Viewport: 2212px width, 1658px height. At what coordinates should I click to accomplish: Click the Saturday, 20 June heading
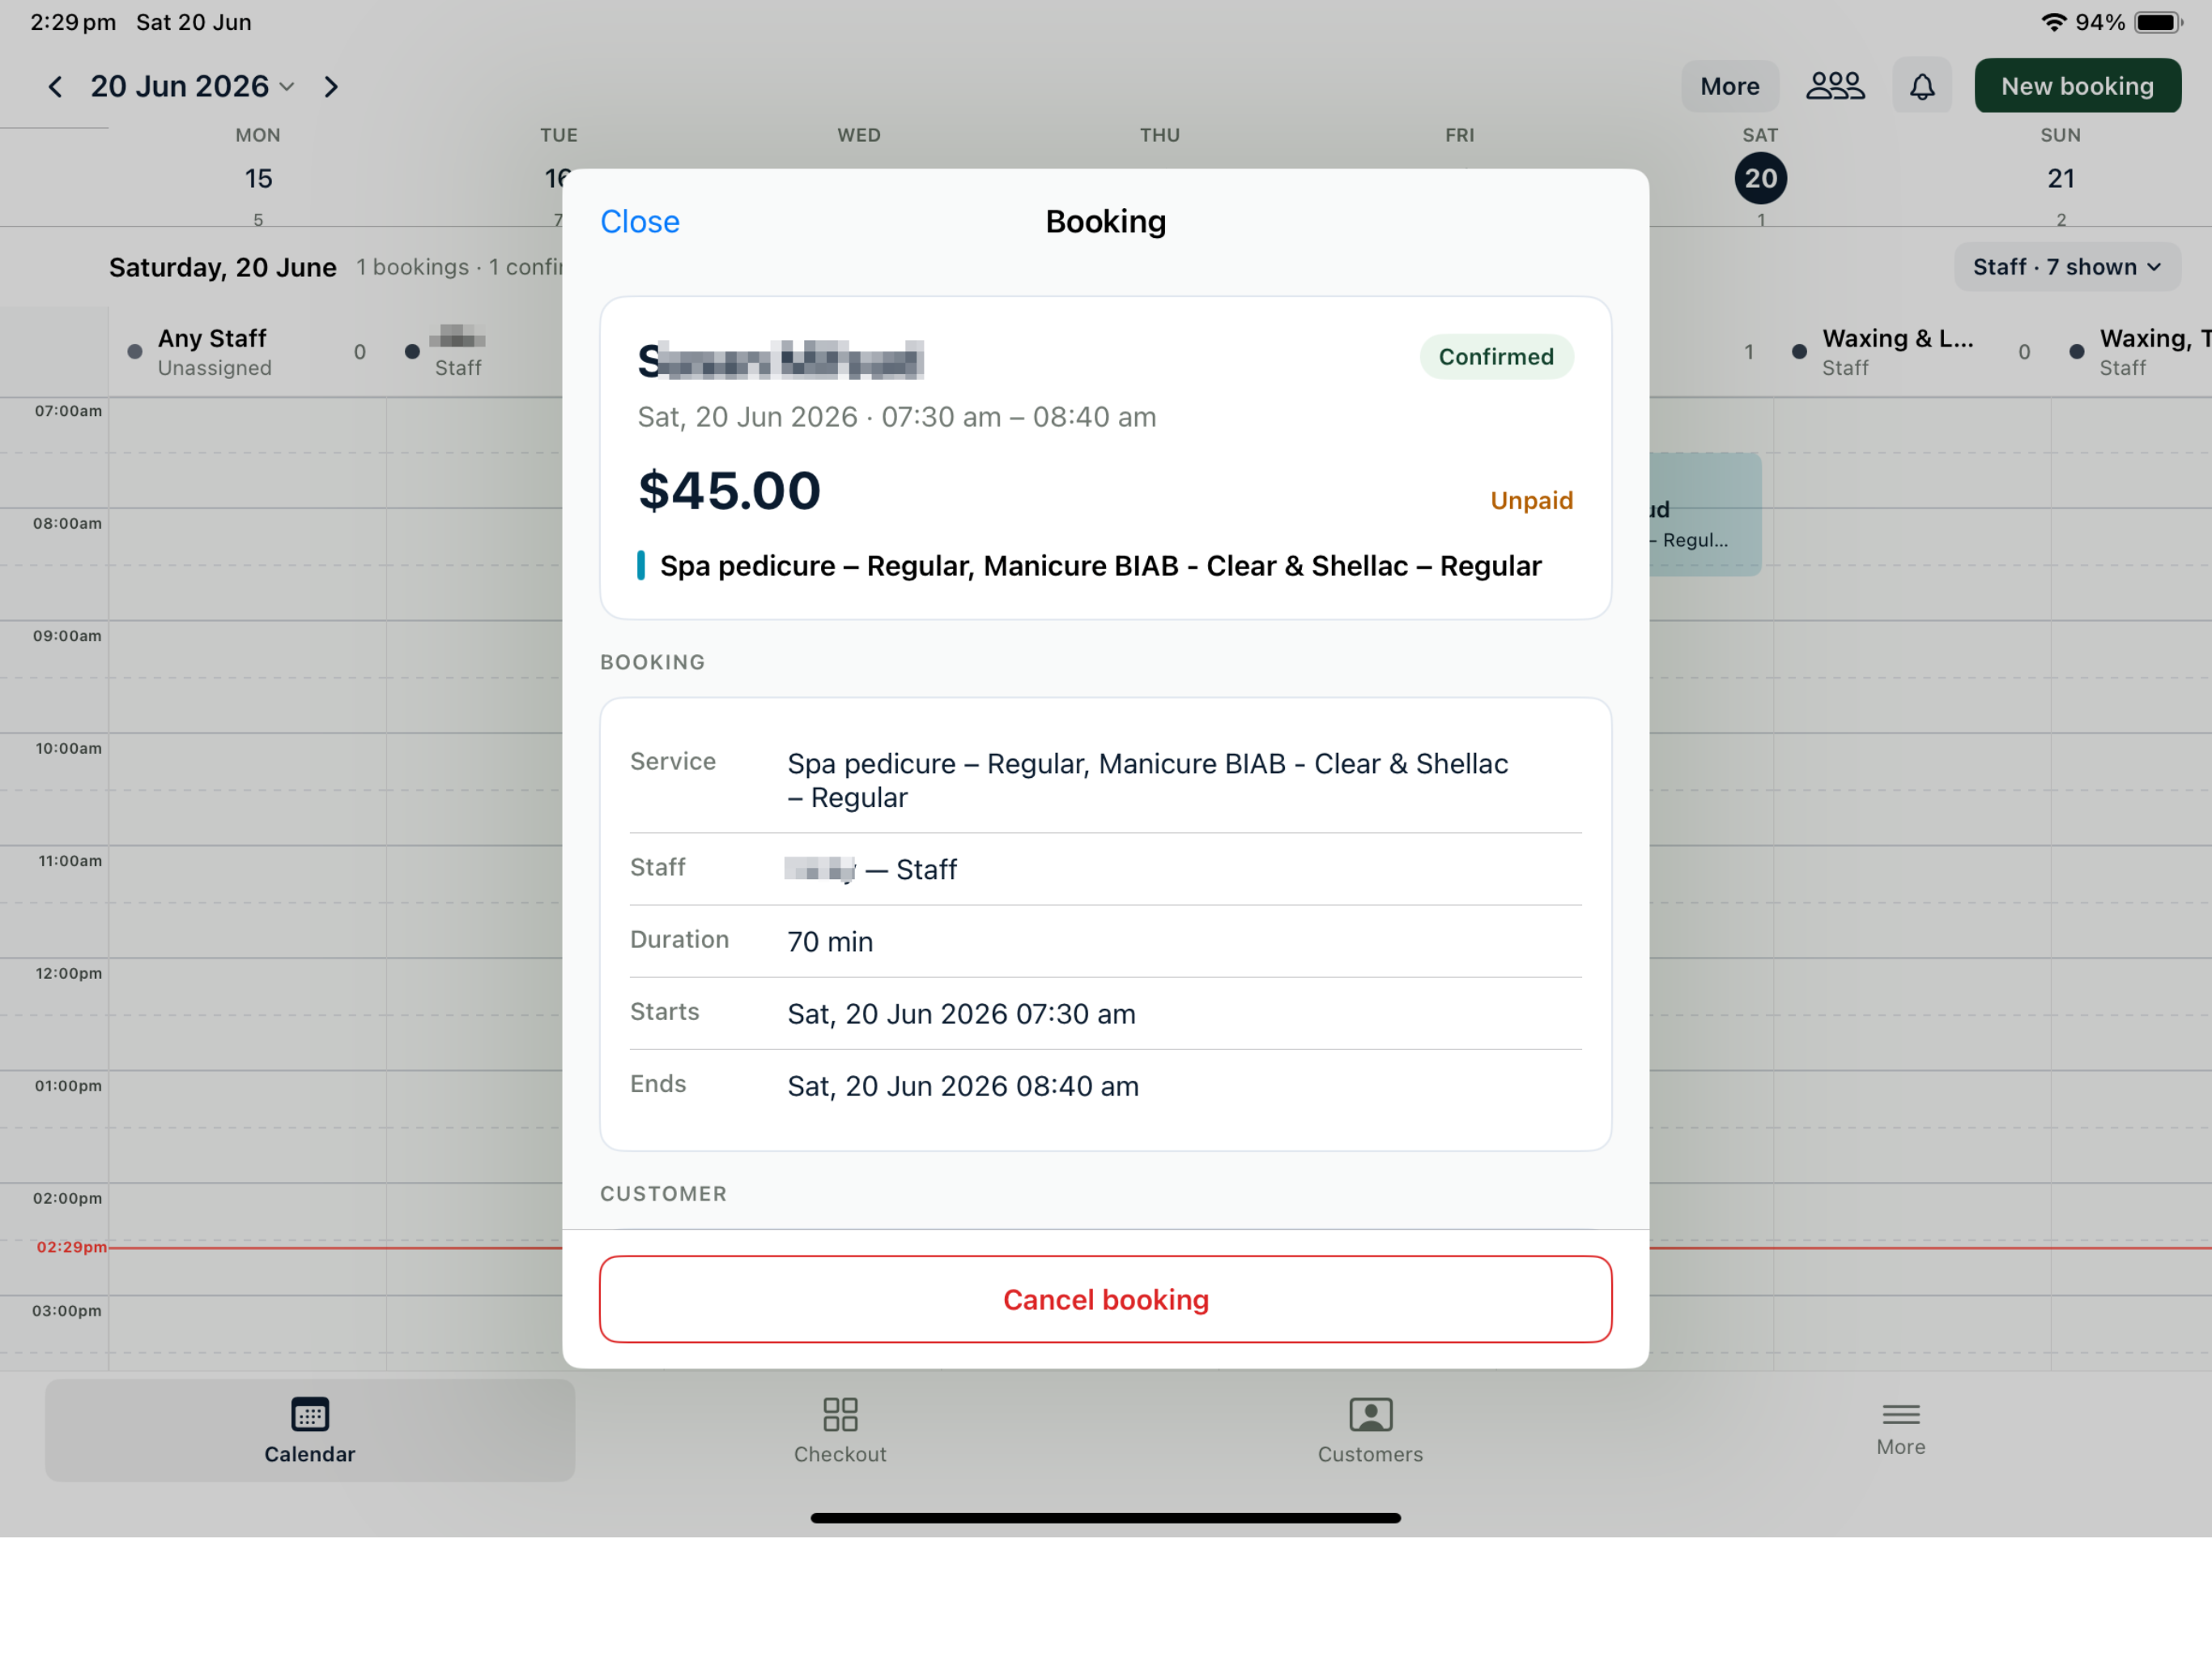coord(223,267)
